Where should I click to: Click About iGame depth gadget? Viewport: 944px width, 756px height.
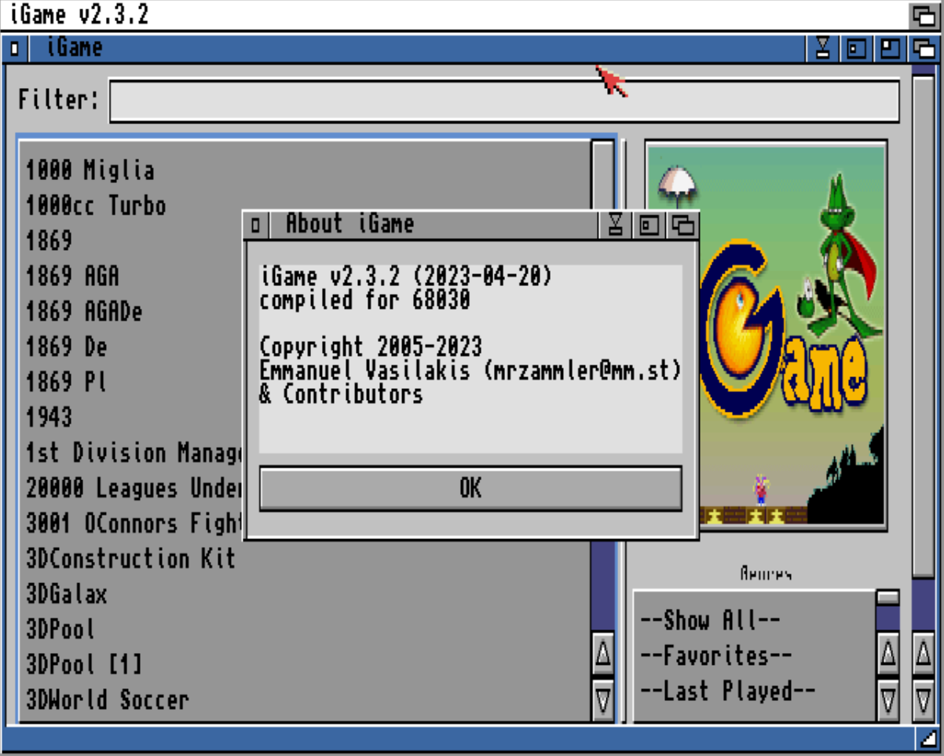coord(683,225)
